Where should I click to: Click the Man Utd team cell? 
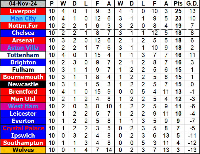pyautogui.click(x=23, y=99)
